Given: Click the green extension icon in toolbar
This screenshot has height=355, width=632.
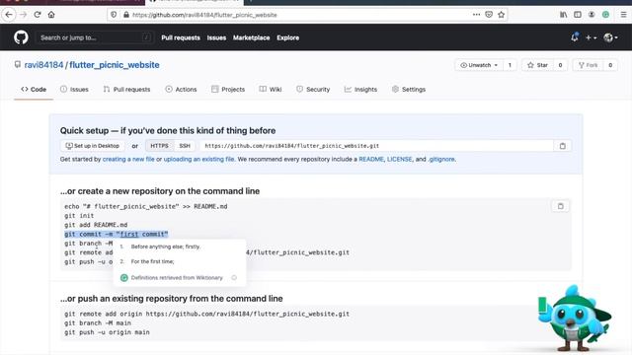Looking at the screenshot, I should click(x=605, y=15).
